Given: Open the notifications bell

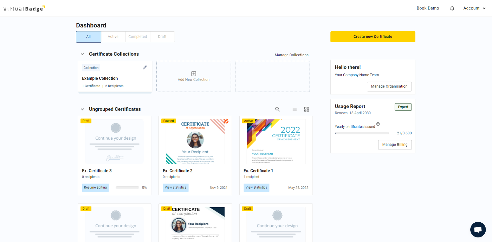Looking at the screenshot, I should [x=452, y=8].
